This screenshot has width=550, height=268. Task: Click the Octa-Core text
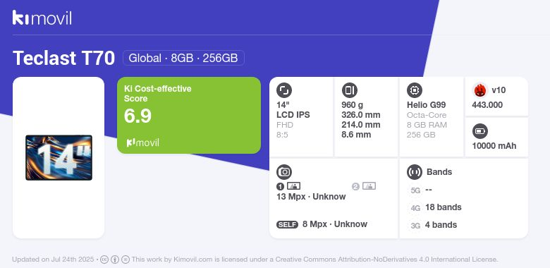[427, 115]
